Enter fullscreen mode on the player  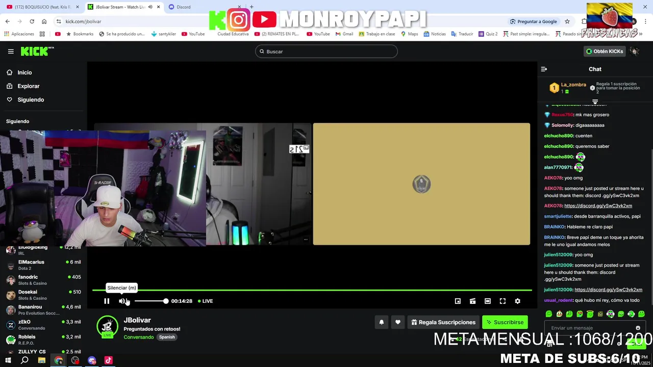pyautogui.click(x=503, y=301)
